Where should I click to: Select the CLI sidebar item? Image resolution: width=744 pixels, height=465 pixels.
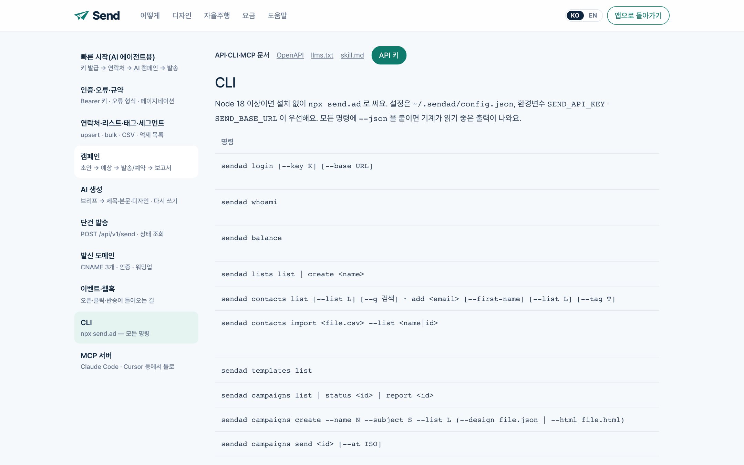(x=136, y=328)
